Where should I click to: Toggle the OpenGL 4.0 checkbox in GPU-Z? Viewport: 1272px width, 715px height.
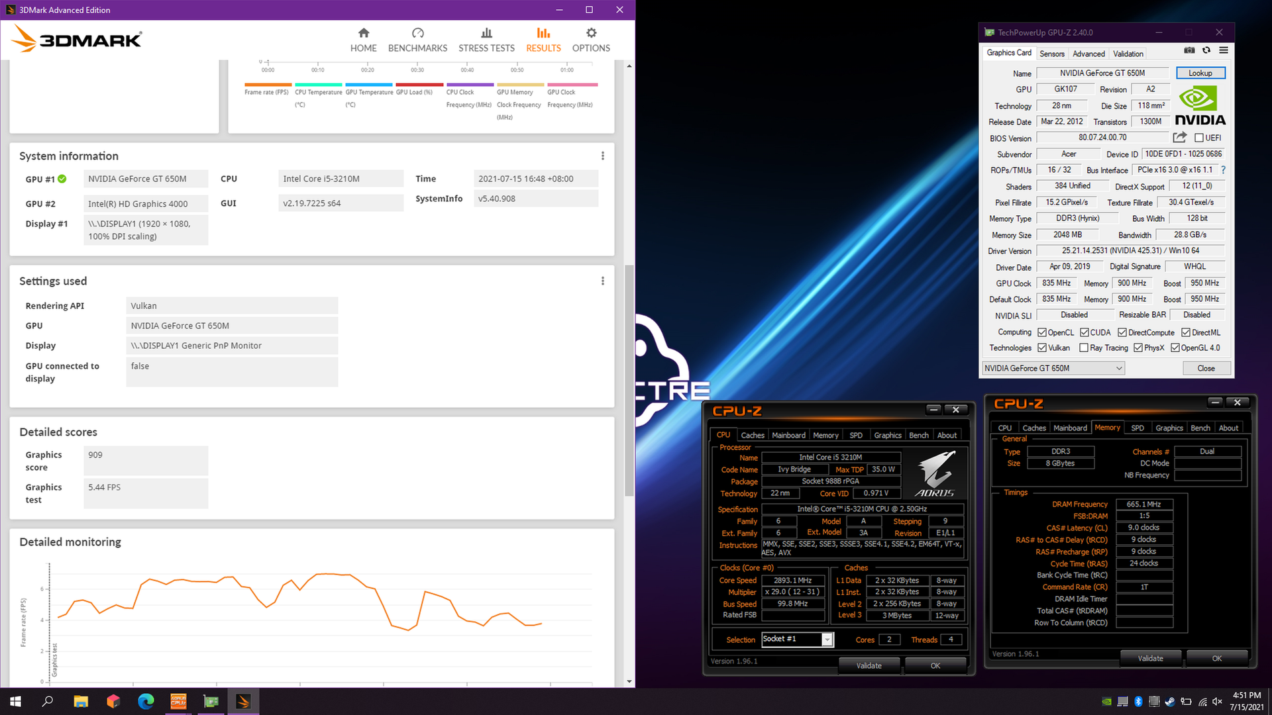[x=1175, y=348]
